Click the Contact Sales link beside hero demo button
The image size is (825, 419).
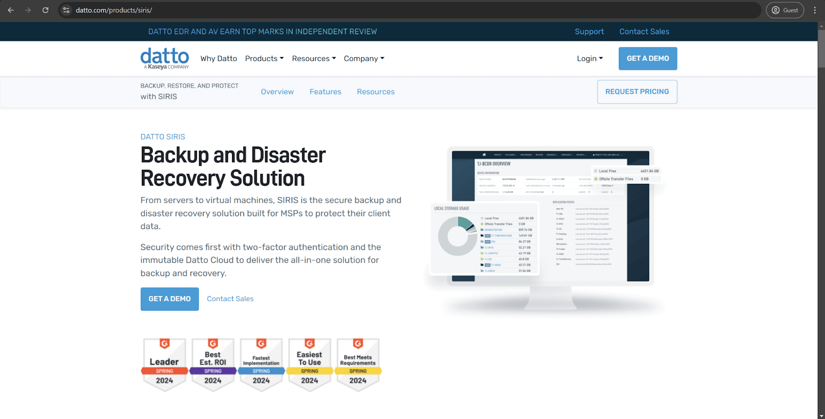pos(230,299)
